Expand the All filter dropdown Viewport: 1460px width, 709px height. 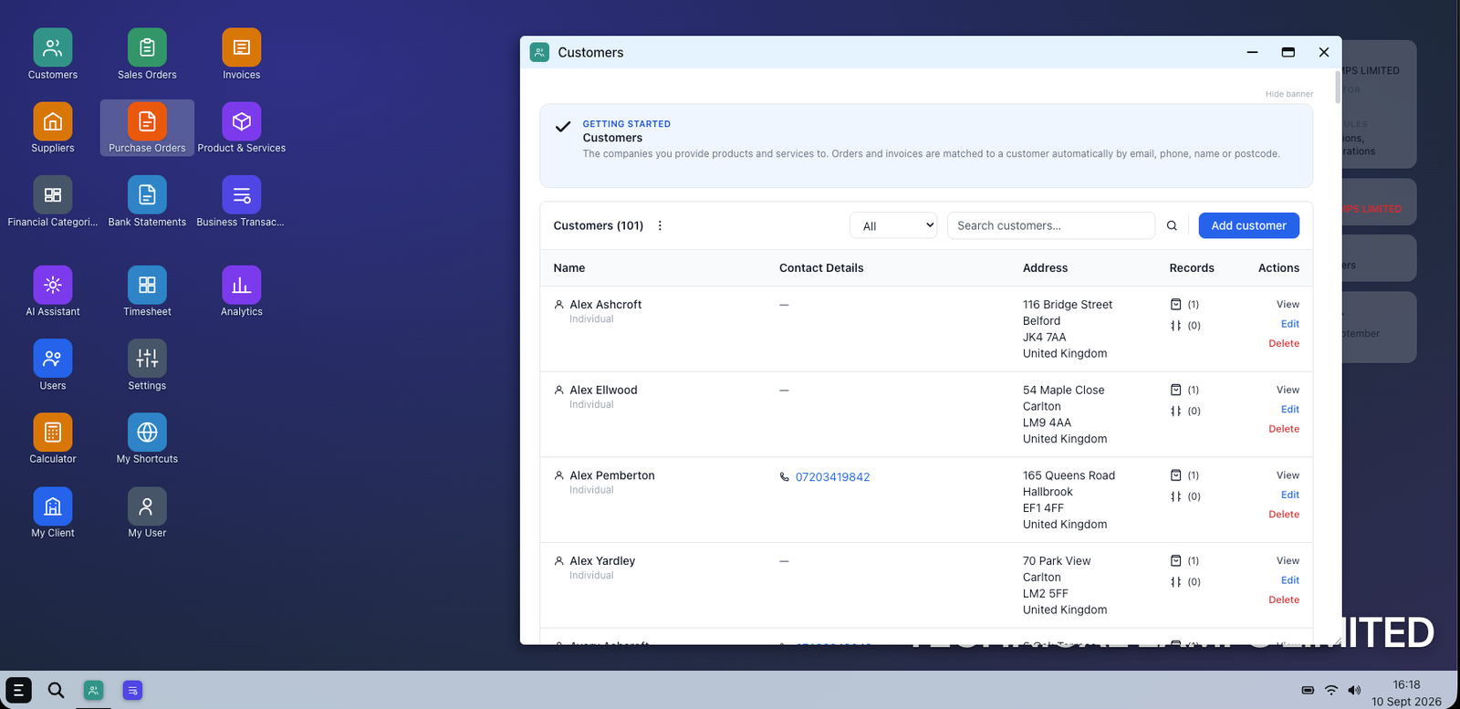click(x=893, y=225)
